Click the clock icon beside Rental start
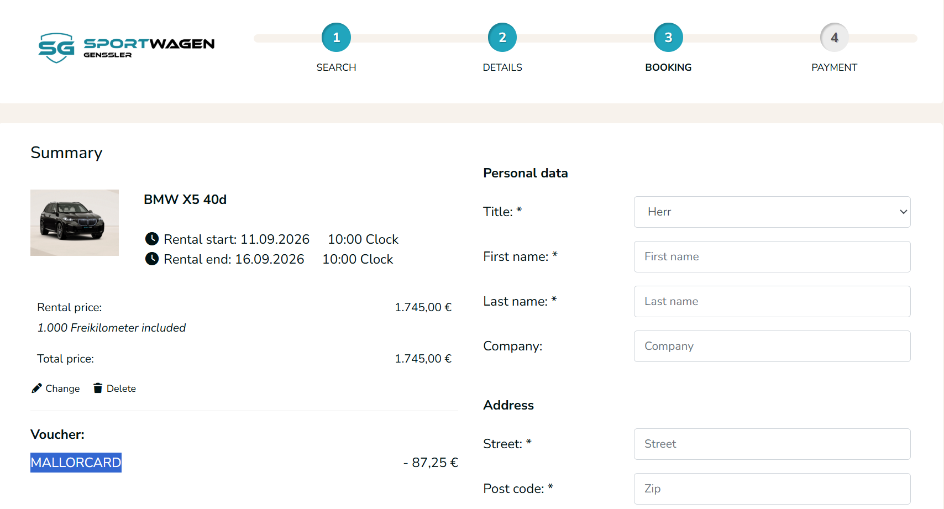This screenshot has width=944, height=509. pos(152,239)
